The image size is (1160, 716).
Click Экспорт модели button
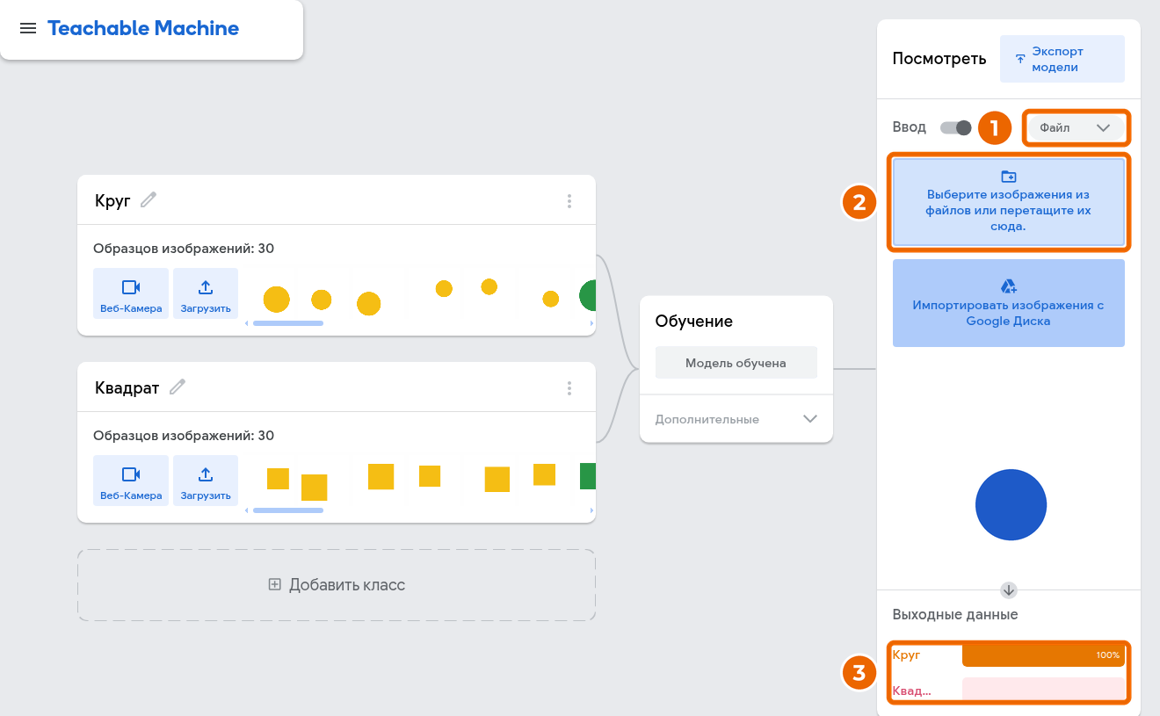(x=1062, y=59)
